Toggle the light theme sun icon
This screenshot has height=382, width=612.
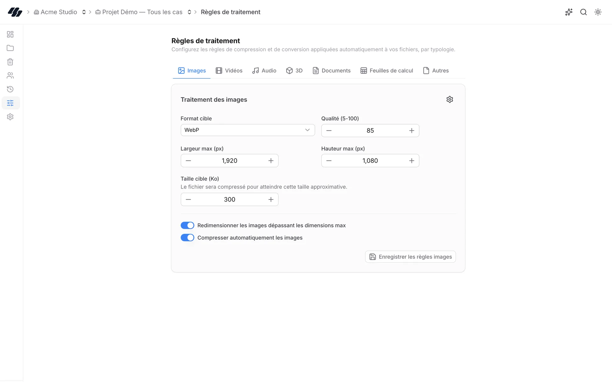pos(598,12)
